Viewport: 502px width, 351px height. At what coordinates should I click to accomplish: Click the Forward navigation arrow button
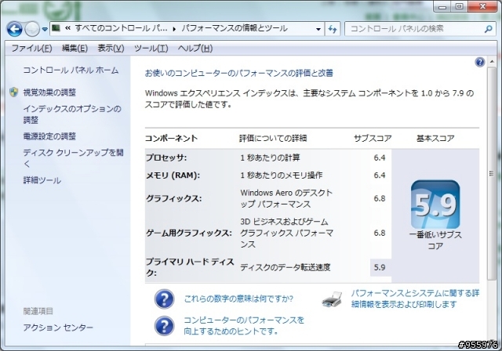pos(32,29)
